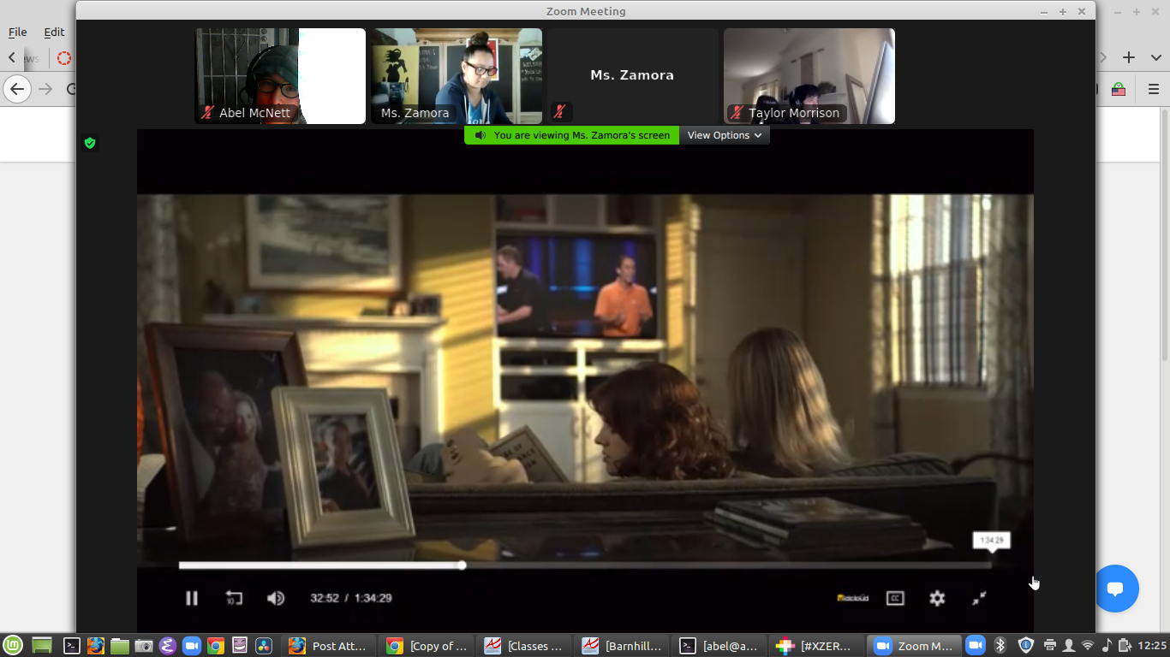This screenshot has height=657, width=1170.
Task: Launch Zoom from the panel launcher
Action: 192,646
